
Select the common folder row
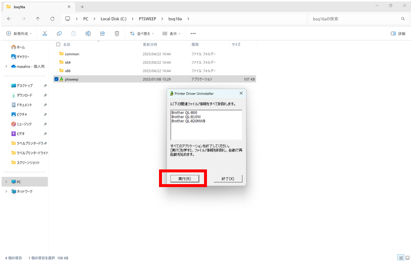[x=155, y=54]
